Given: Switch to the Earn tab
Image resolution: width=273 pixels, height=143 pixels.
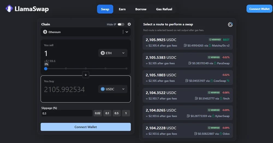Looking at the screenshot, I should click(x=122, y=9).
